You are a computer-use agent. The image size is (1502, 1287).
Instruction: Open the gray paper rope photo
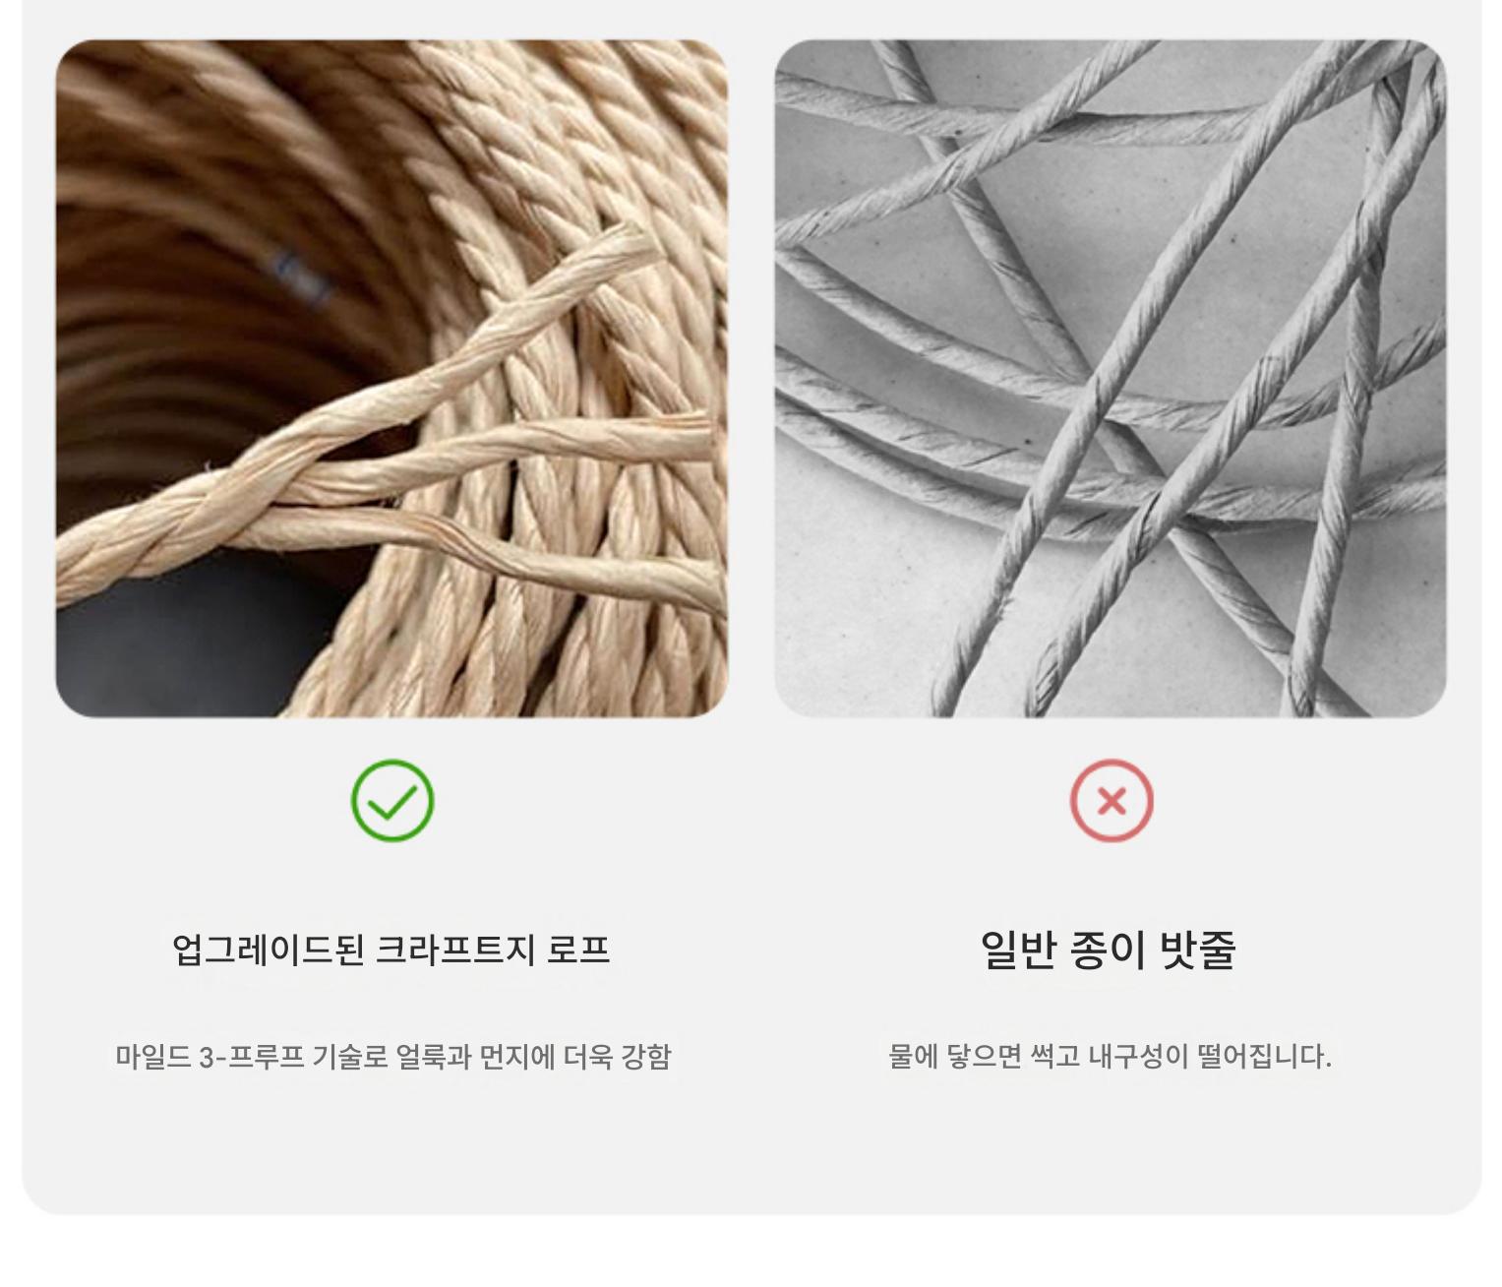tap(1111, 379)
